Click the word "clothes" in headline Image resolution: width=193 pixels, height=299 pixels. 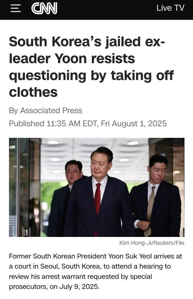tap(33, 92)
